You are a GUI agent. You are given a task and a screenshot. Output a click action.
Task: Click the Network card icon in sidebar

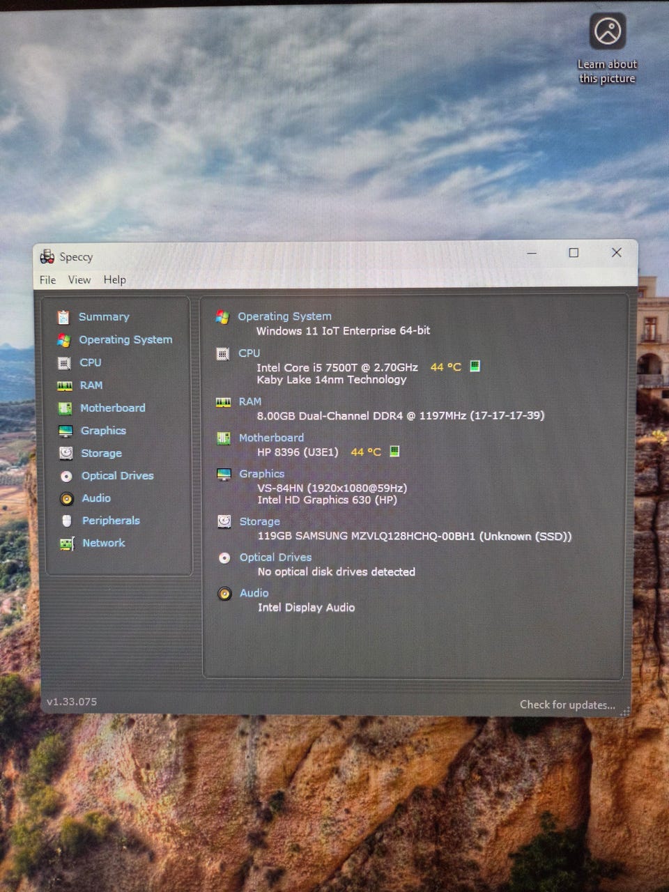67,544
